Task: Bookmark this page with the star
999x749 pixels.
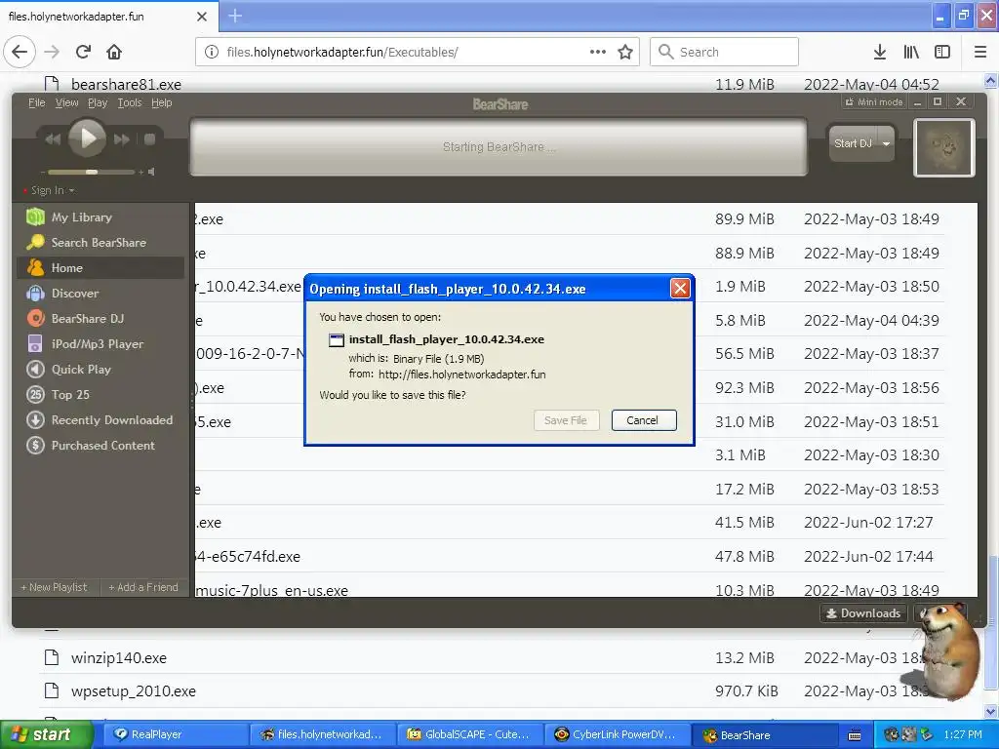Action: [x=625, y=53]
